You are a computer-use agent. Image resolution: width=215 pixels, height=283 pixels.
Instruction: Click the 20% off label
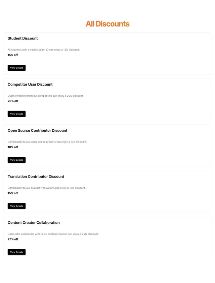13,101
